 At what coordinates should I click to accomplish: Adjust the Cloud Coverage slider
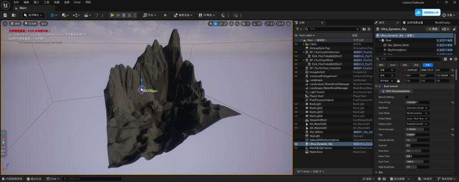pyautogui.click(x=417, y=129)
